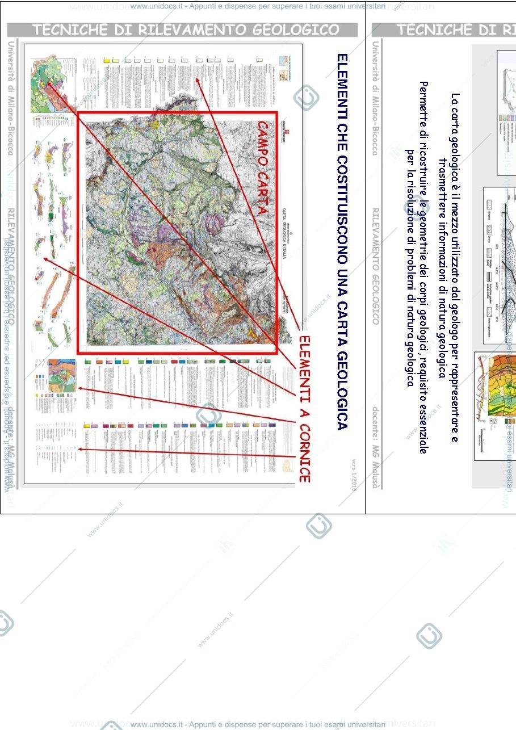This screenshot has width=516, height=730.
Task: Click the dotted cross-section figure on the right slide
Action: (500, 266)
